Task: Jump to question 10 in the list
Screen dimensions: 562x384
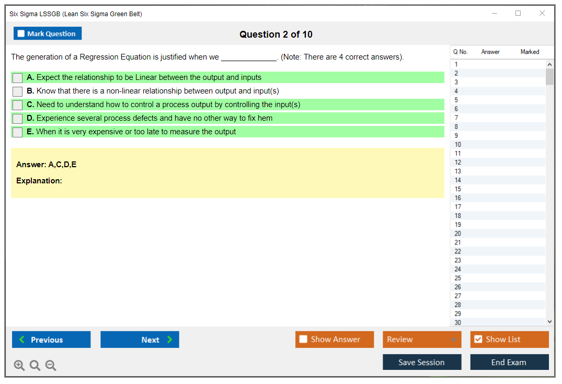Action: 458,144
